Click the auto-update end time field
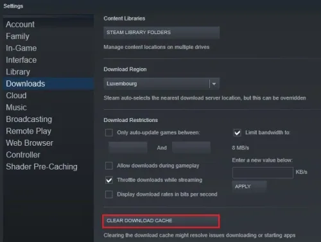Screen dimensions: 321x242 (x=191, y=148)
